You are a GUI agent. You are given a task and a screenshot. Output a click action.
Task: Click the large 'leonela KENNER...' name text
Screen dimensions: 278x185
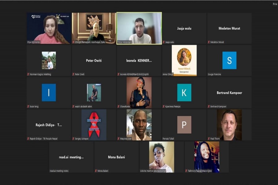tap(139, 60)
